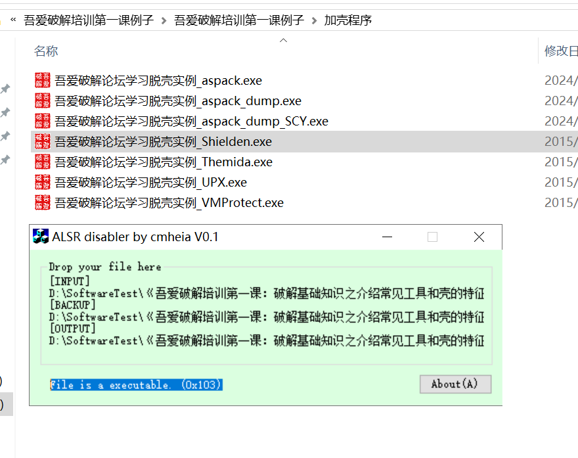
Task: Click the Shielden.exe file icon
Action: point(42,142)
